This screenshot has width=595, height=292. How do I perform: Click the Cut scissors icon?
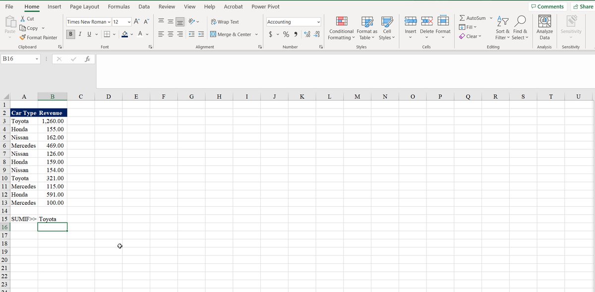click(23, 19)
